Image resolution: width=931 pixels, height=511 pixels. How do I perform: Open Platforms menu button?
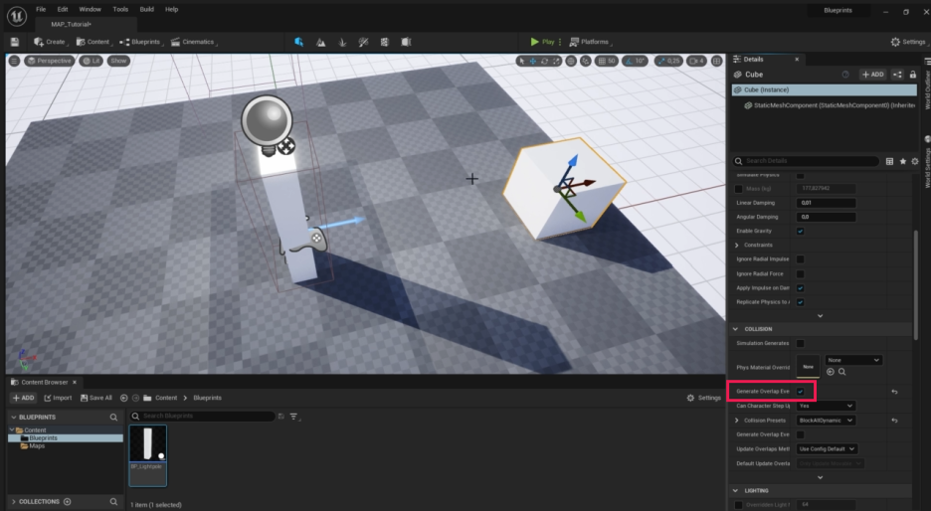[x=590, y=42]
